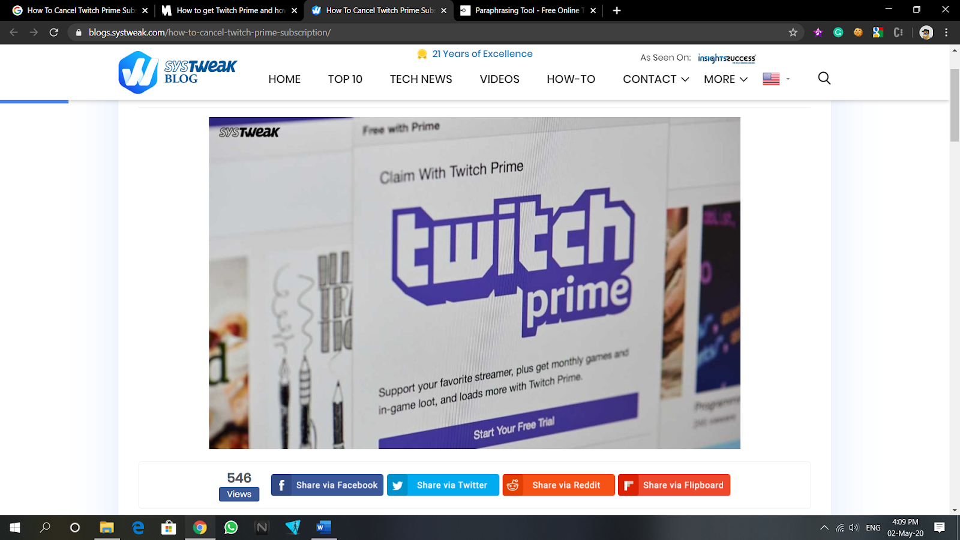Open the TOP 10 section
This screenshot has width=960, height=540.
point(345,79)
